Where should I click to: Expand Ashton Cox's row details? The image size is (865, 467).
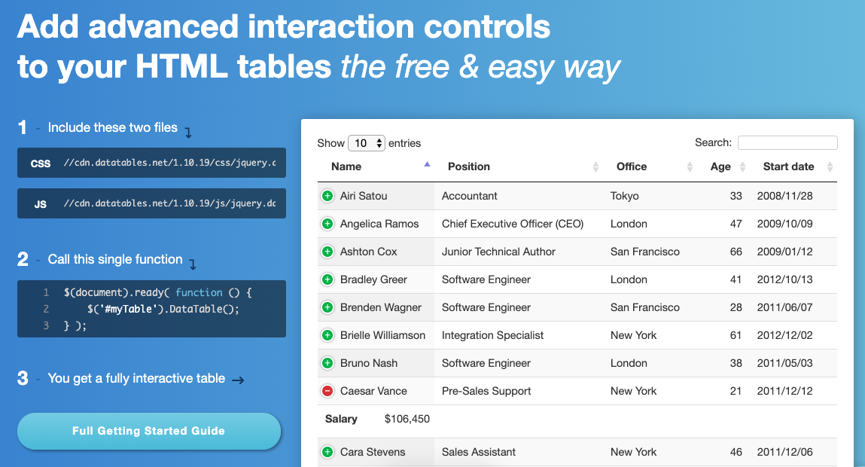pyautogui.click(x=327, y=251)
